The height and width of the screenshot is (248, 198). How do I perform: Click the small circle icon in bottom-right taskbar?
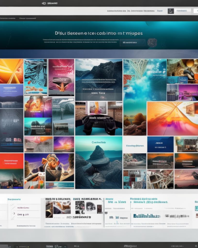[196, 246]
